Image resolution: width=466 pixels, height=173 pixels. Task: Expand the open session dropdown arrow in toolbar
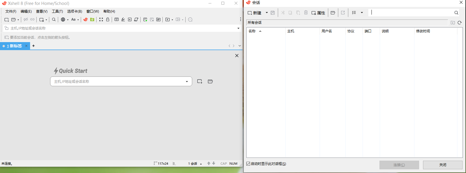tap(18, 20)
